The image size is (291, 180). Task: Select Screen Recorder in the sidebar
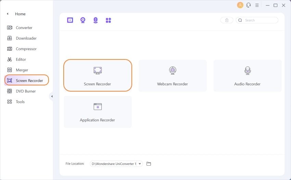[27, 80]
